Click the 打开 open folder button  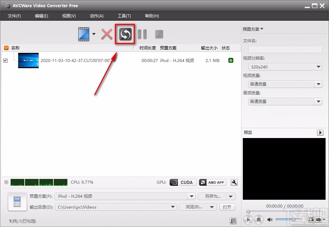pos(227,207)
